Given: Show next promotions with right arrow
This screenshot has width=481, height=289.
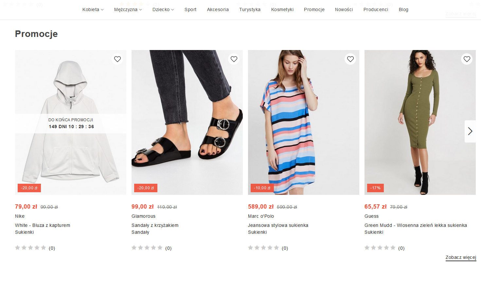Looking at the screenshot, I should tap(470, 131).
